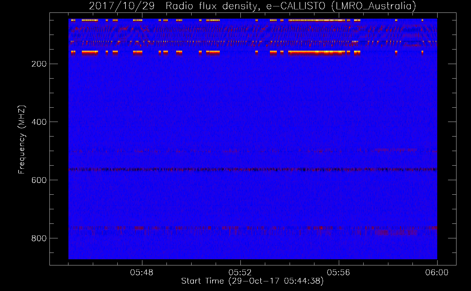The width and height of the screenshot is (471, 291).
Task: Click the 600 frequency tick label
Action: (x=39, y=180)
